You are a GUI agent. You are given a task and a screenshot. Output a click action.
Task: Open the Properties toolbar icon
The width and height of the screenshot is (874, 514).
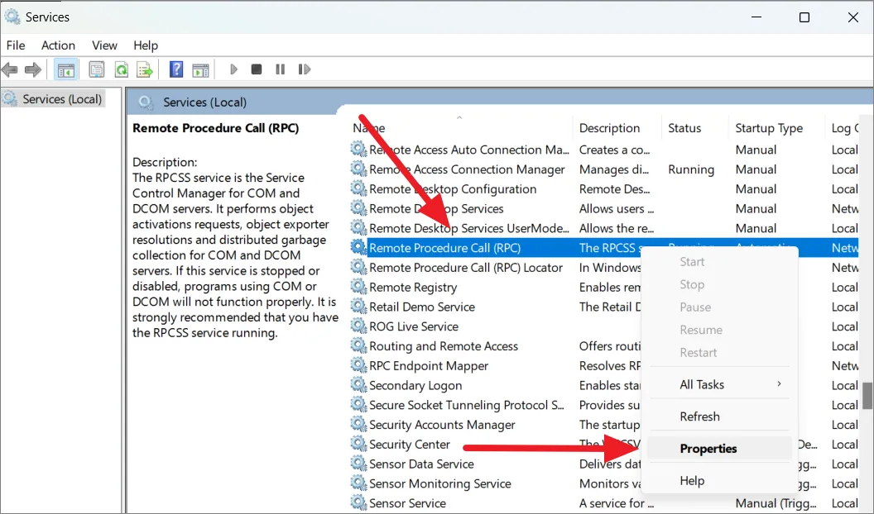(x=97, y=70)
